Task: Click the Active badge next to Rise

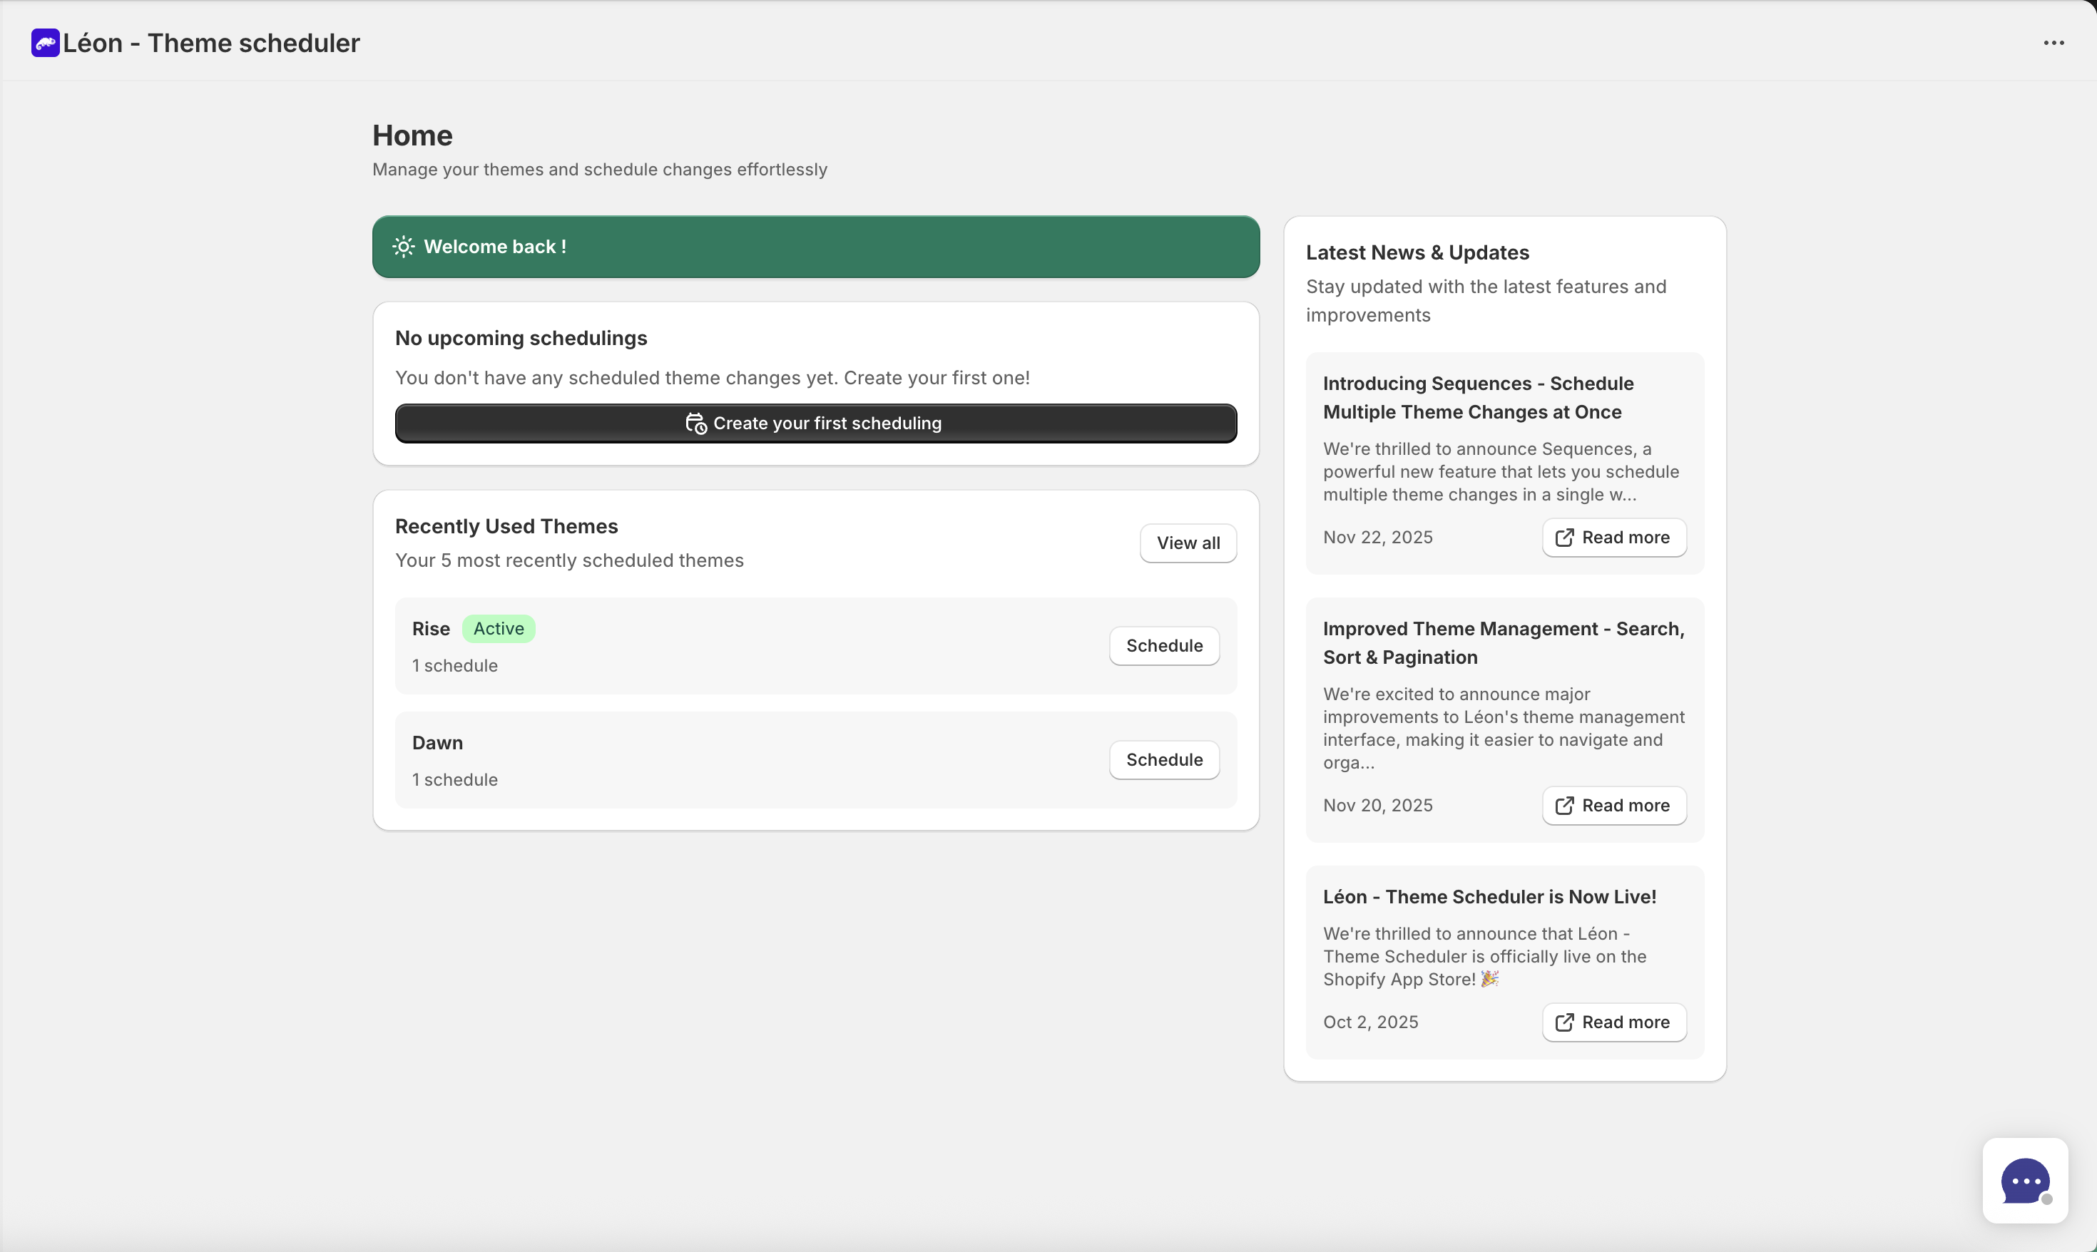Action: (498, 627)
